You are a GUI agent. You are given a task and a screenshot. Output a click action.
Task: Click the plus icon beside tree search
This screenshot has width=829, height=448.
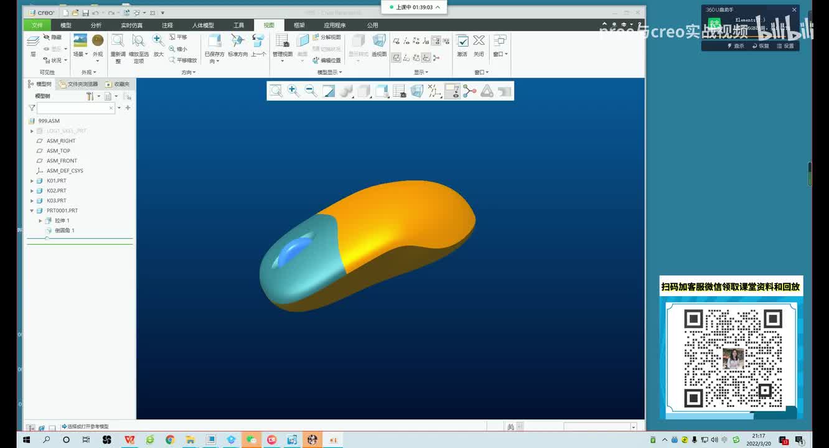pyautogui.click(x=128, y=108)
